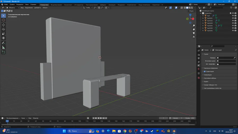
Task: Switch to the Скульптинг workspace tab
Action: pos(68,5)
